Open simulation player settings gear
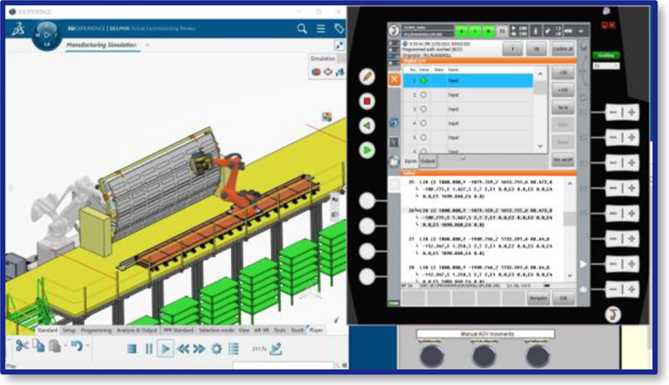 click(218, 348)
